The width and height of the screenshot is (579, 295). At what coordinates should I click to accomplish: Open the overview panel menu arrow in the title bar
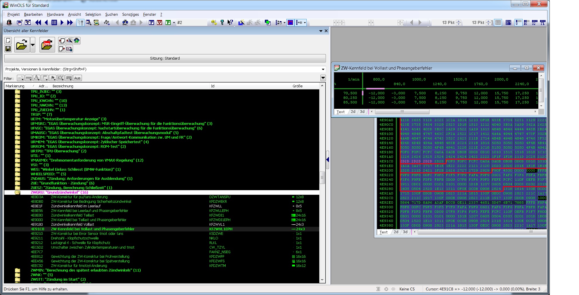[321, 31]
